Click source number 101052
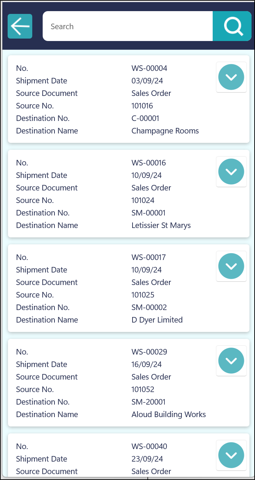Viewport: 255px width, 480px height. [143, 390]
